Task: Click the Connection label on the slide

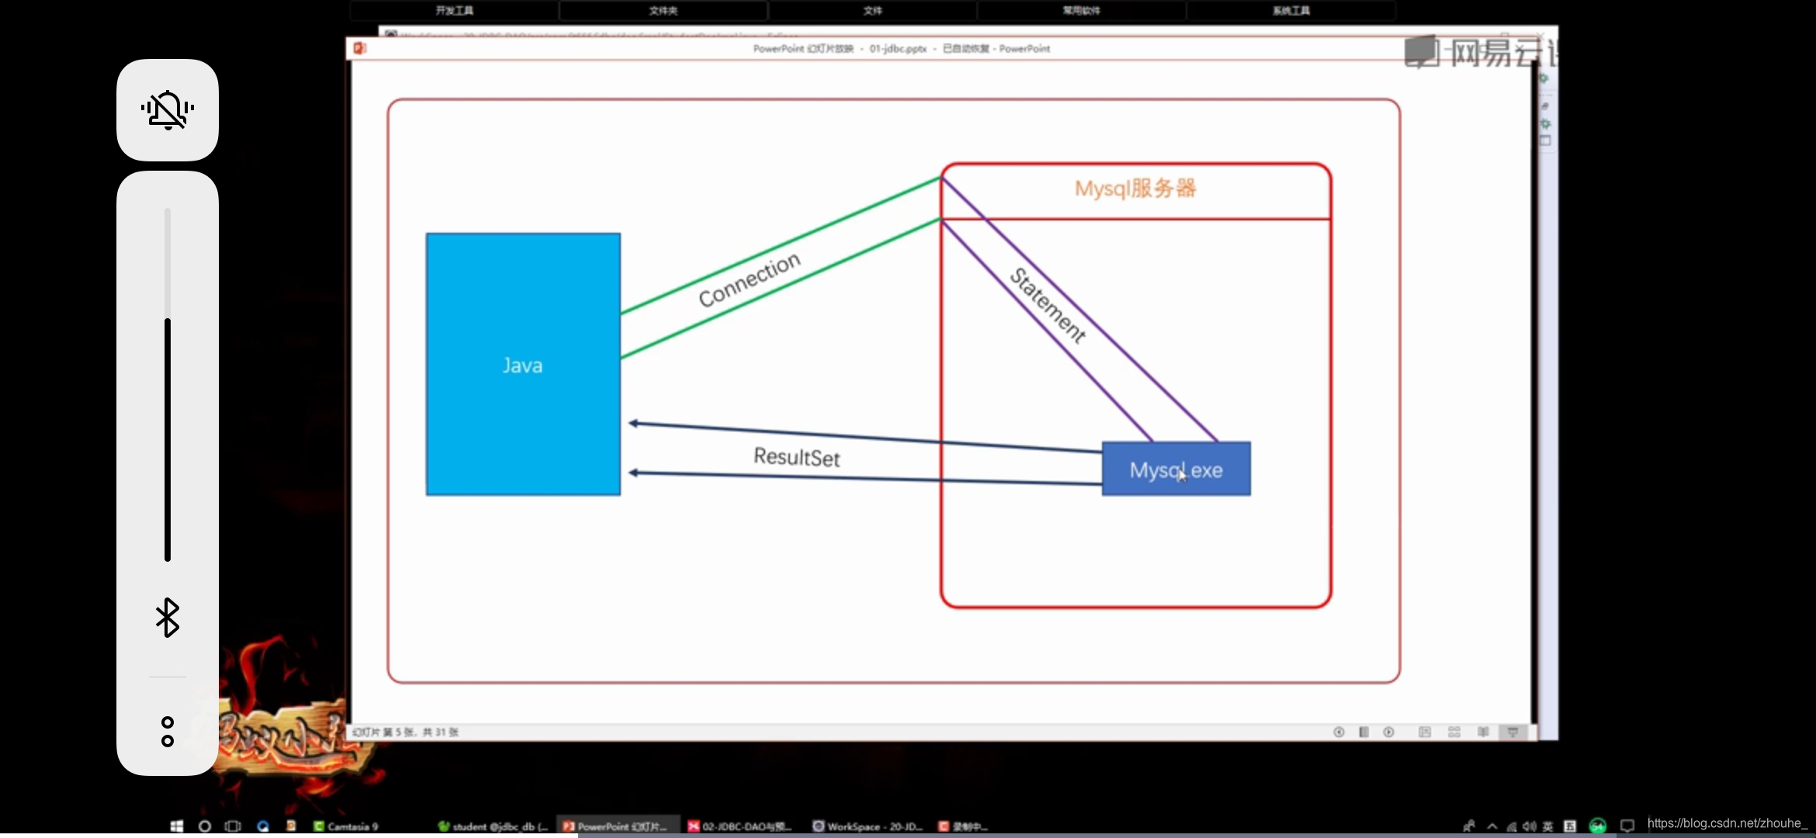Action: pyautogui.click(x=749, y=279)
